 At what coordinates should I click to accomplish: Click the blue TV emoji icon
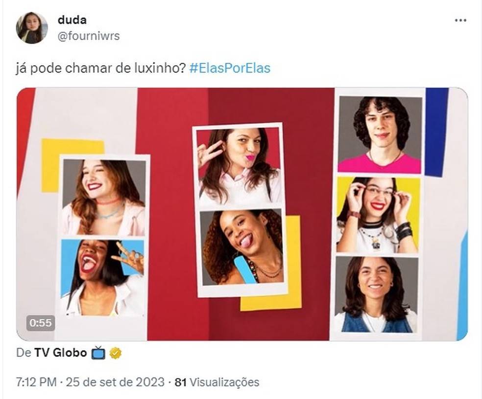pos(98,353)
